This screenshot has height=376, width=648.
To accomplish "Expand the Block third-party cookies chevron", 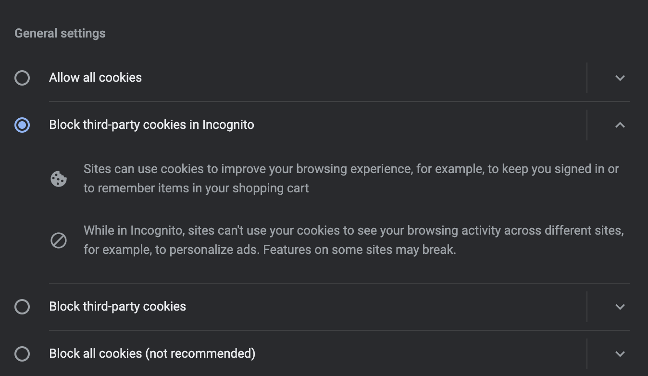I will pos(620,307).
